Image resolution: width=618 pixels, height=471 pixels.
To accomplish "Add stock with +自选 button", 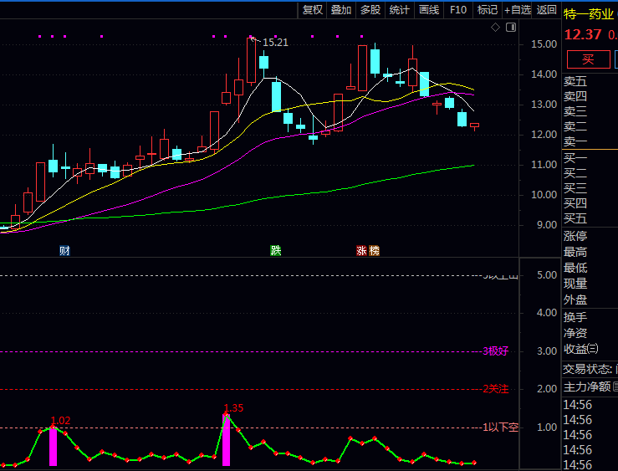I will pos(517,10).
